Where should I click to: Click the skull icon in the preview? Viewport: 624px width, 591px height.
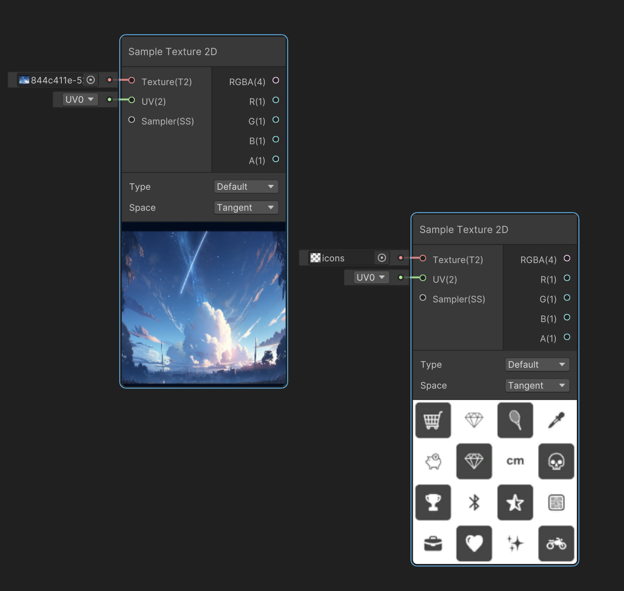[556, 461]
